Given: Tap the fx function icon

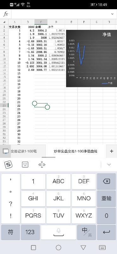Looking at the screenshot, I should point(6,14).
